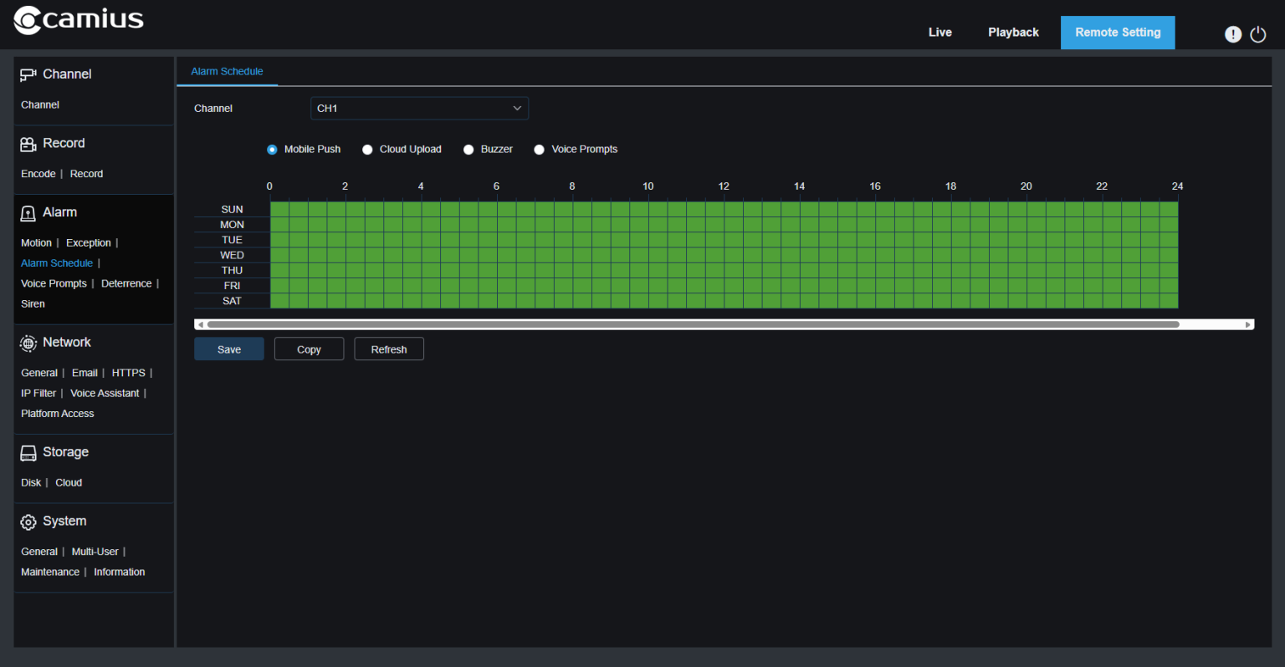The height and width of the screenshot is (667, 1285).
Task: Click the power logout icon
Action: coord(1257,34)
